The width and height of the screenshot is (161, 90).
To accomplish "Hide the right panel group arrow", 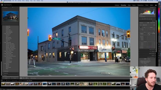I will coord(157,43).
